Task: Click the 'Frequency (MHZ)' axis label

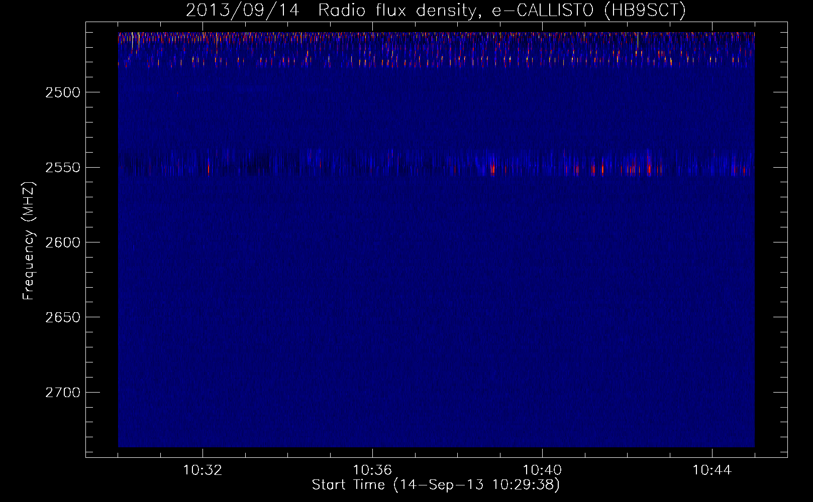Action: click(x=29, y=241)
